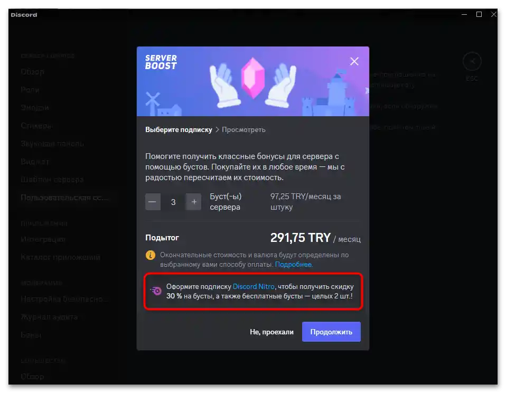The height and width of the screenshot is (393, 506).
Task: Click the Буст(-ы) сервера label
Action: click(x=226, y=202)
